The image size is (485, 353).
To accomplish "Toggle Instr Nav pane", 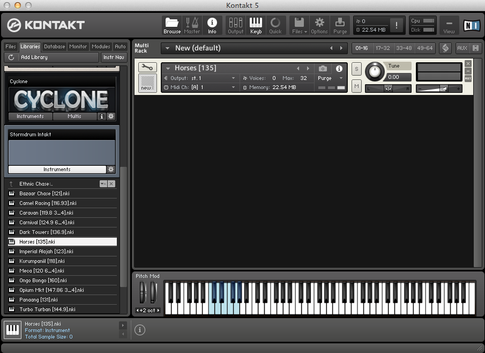I will [x=114, y=57].
